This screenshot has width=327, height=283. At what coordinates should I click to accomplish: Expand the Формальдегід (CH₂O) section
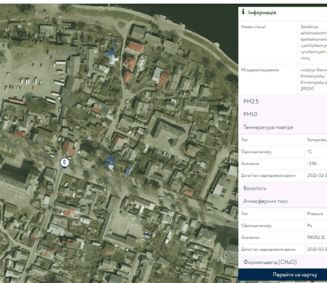tap(282, 262)
